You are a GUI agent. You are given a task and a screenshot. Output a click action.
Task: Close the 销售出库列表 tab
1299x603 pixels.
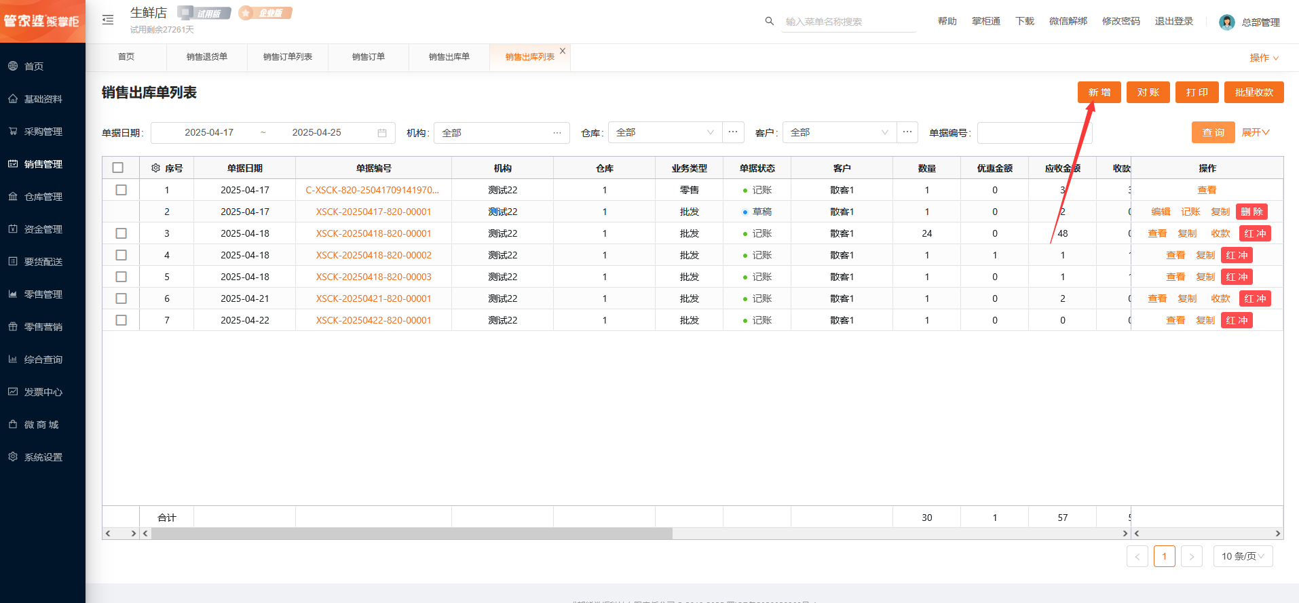(563, 51)
